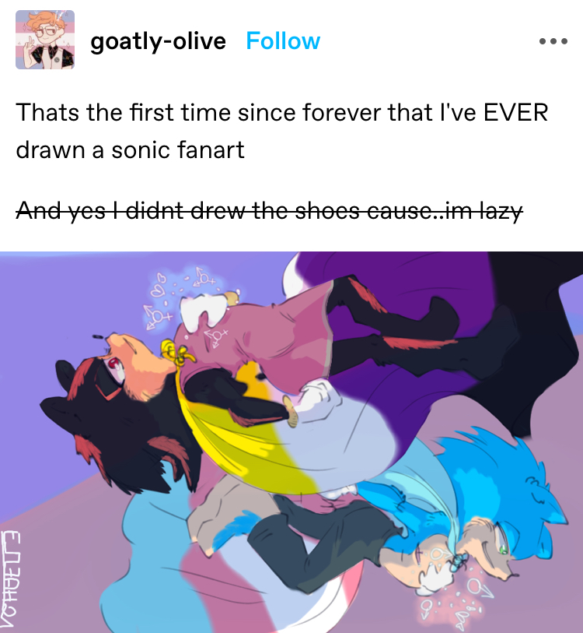This screenshot has height=633, width=583.
Task: Click the yellow bow on Shadow's neck
Action: pos(176,353)
